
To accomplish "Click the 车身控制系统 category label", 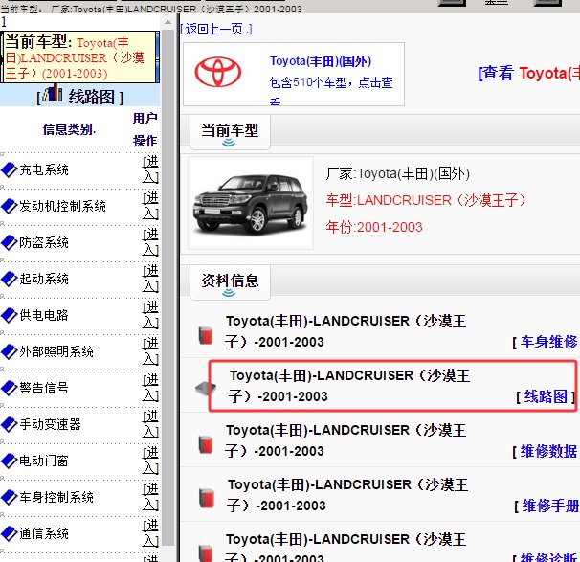I will coord(56,497).
